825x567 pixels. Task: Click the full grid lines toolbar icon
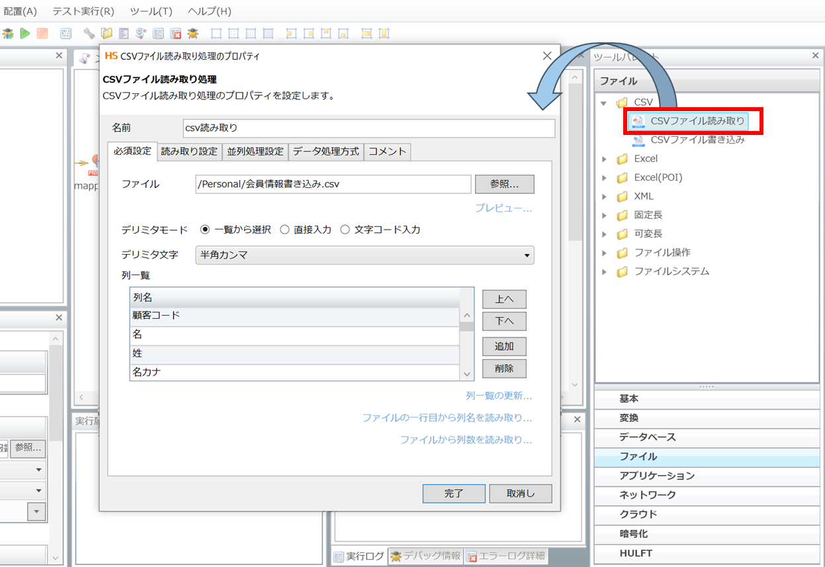coord(268,33)
